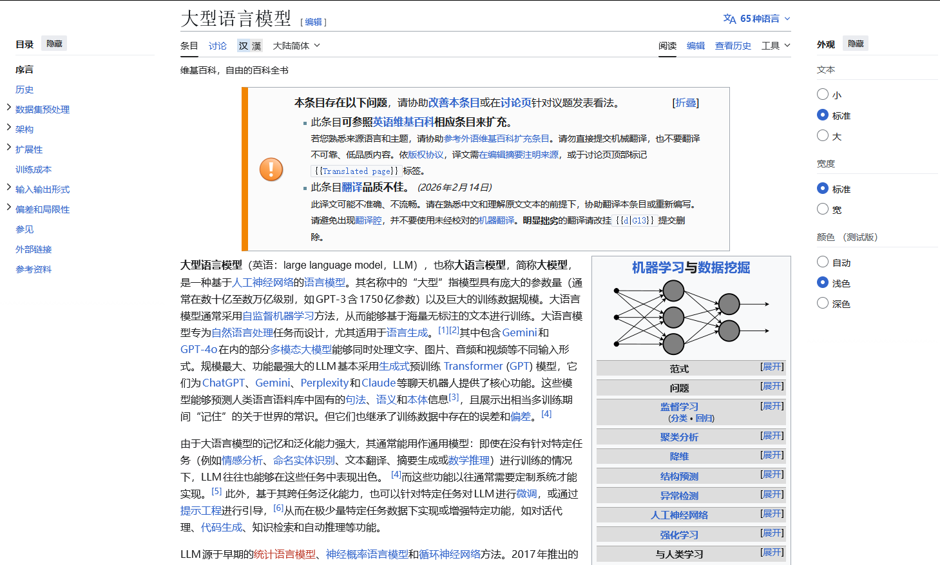The height and width of the screenshot is (565, 940).
Task: Open the 人工神经网络 link in intro paragraph
Action: coord(263,282)
